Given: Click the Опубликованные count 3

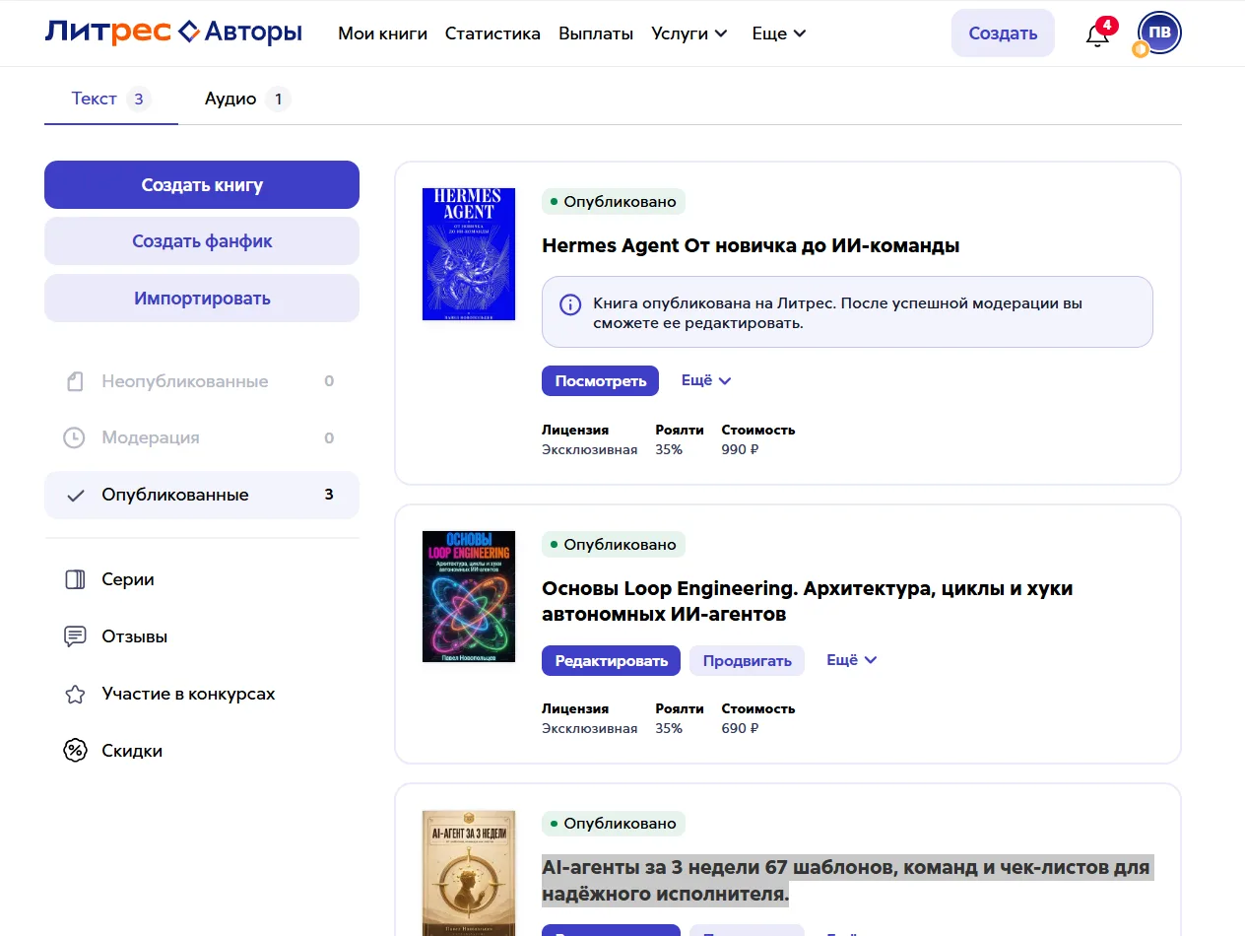Looking at the screenshot, I should click(x=329, y=495).
